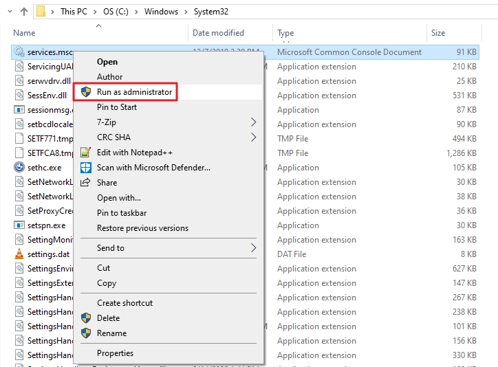Expand the CRC SHA submenu arrow
The width and height of the screenshot is (498, 367).
(x=253, y=137)
